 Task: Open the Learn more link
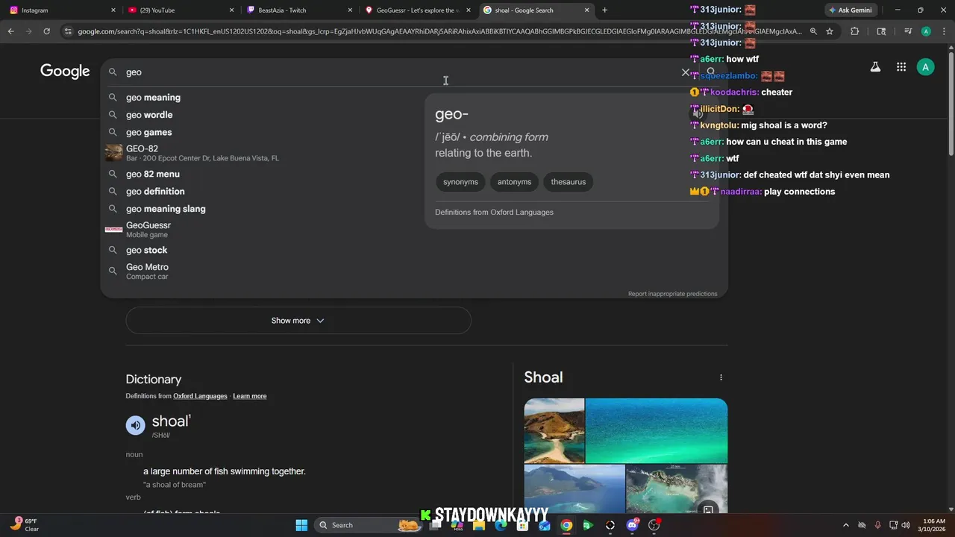tap(249, 396)
